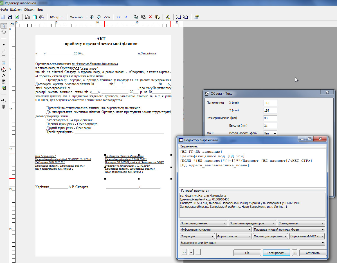Click the Тестировать button
The width and height of the screenshot is (337, 263).
click(276, 253)
